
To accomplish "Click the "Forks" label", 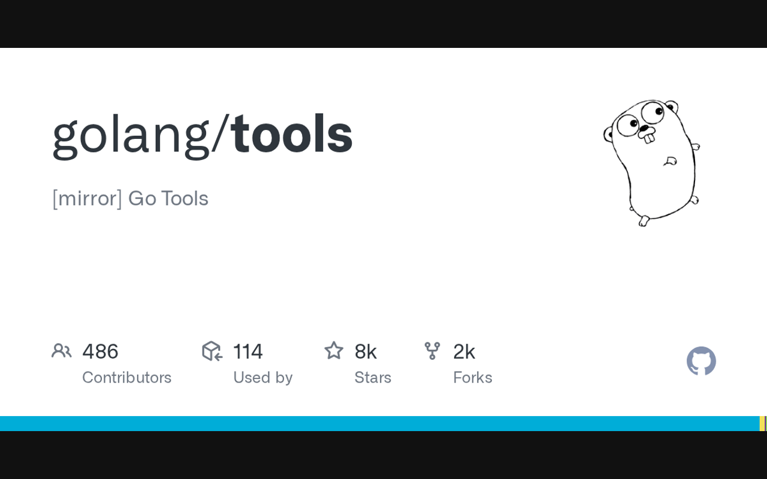I will [472, 377].
